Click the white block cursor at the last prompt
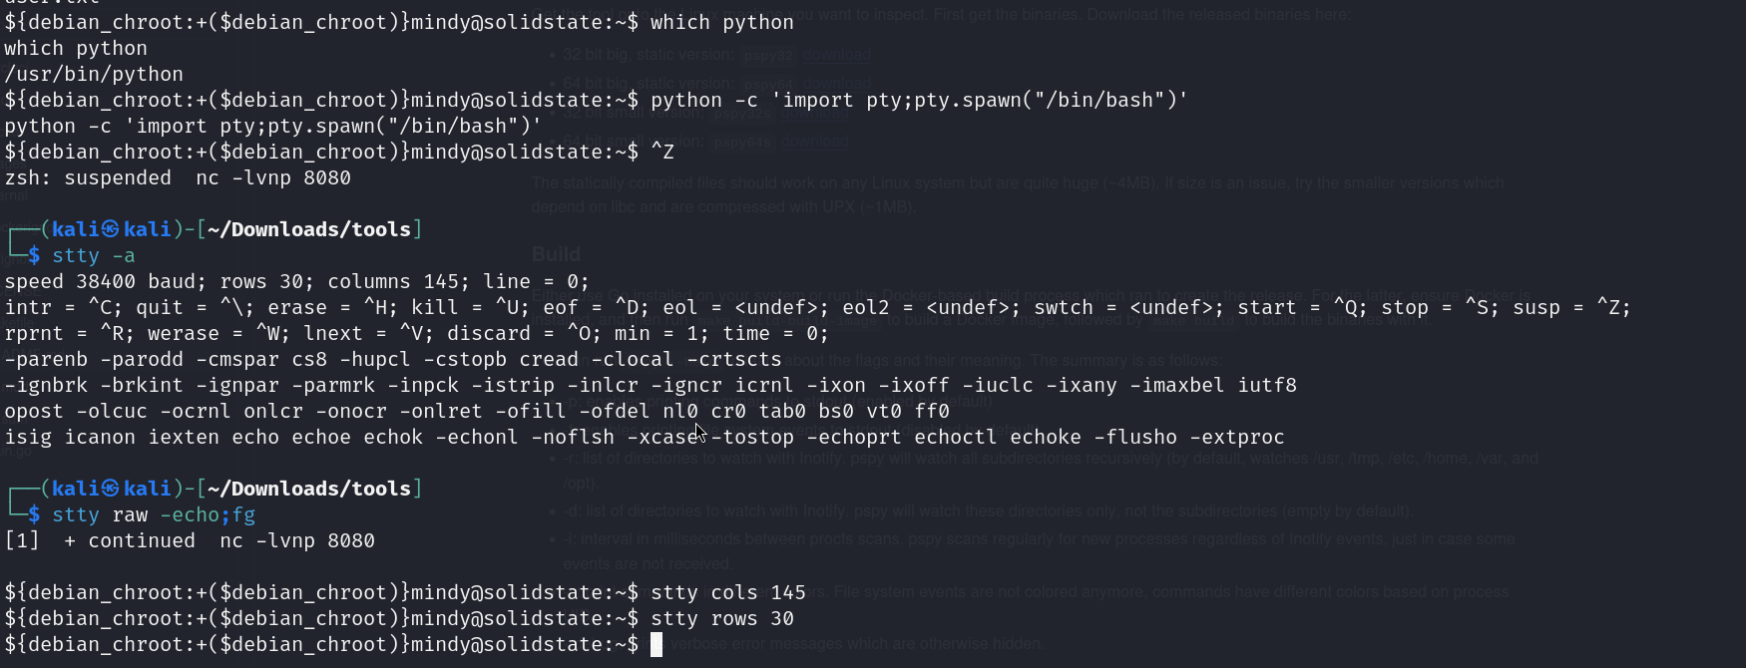The width and height of the screenshot is (1746, 668). click(x=656, y=645)
